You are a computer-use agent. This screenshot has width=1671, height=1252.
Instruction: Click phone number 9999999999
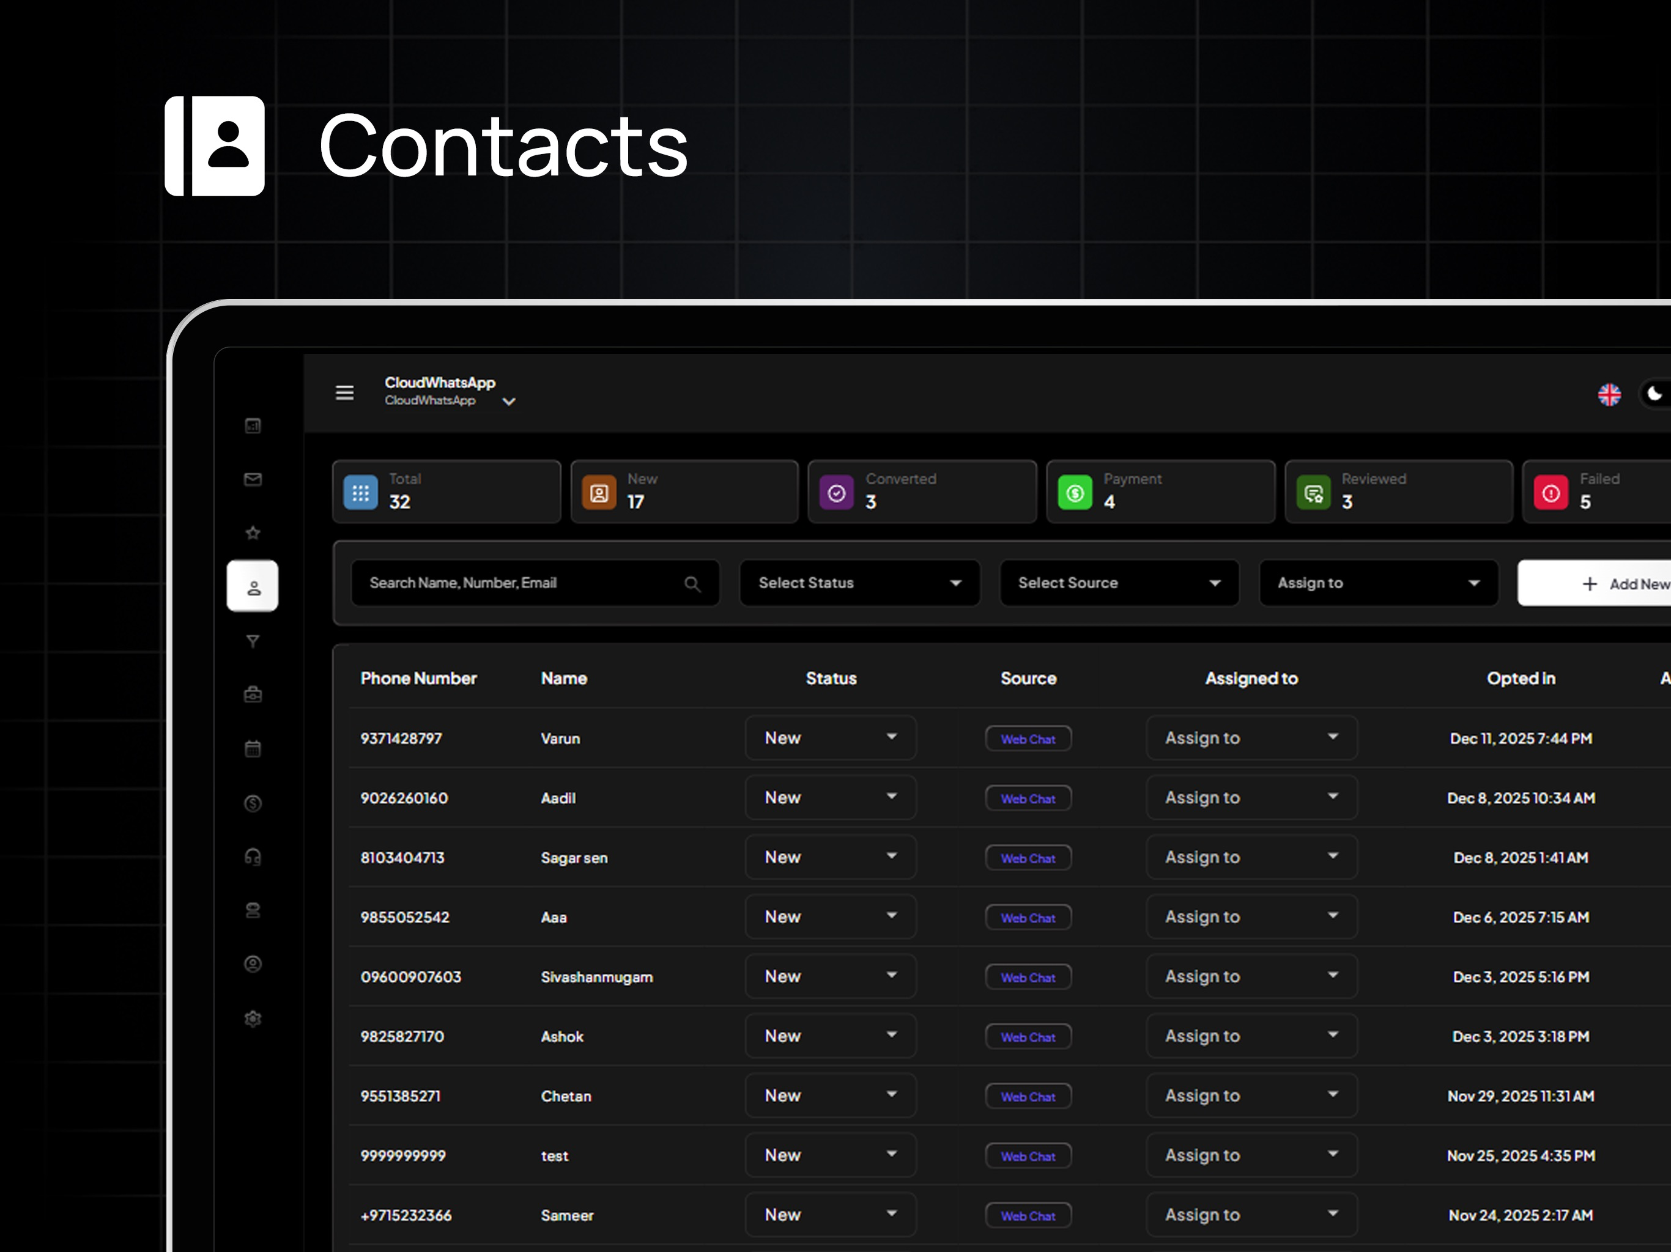coord(404,1156)
